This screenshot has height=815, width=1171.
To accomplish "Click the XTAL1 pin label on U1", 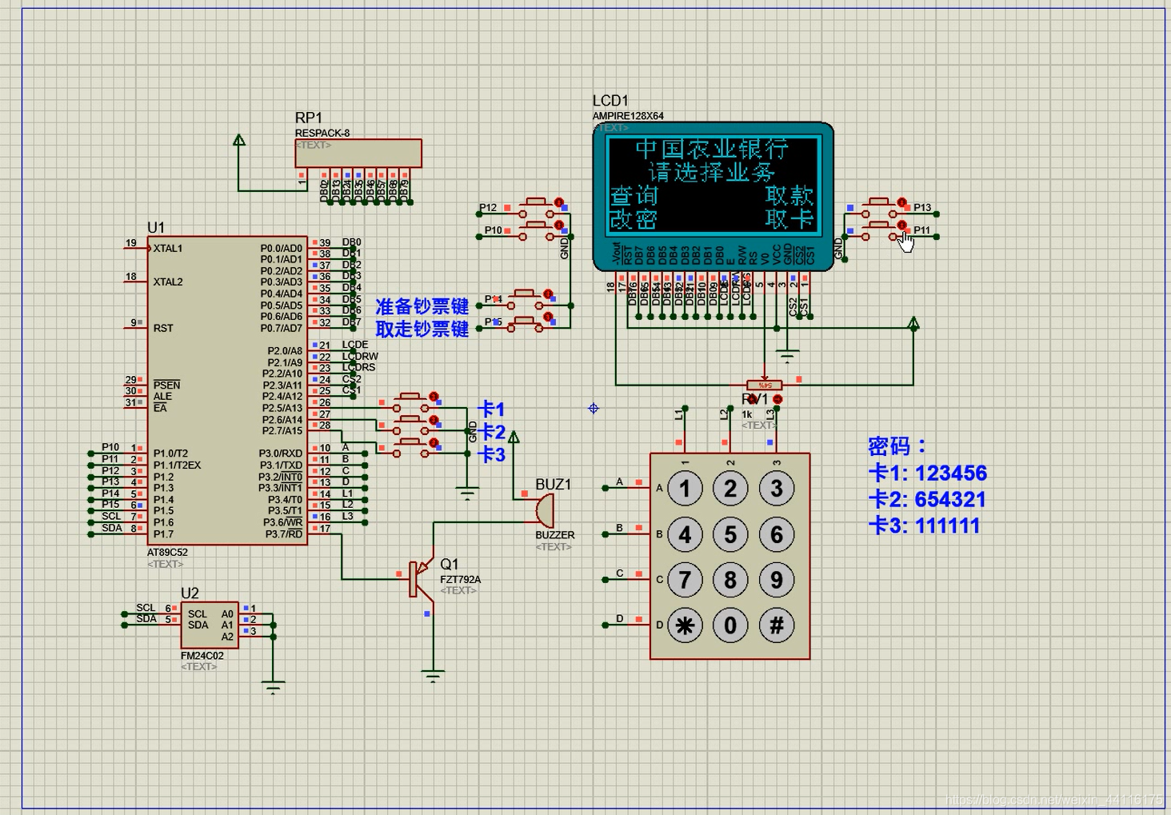I will pos(168,249).
